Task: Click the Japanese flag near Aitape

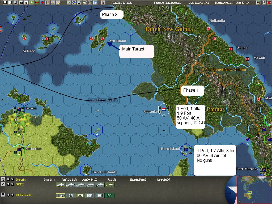Action: 231,49
